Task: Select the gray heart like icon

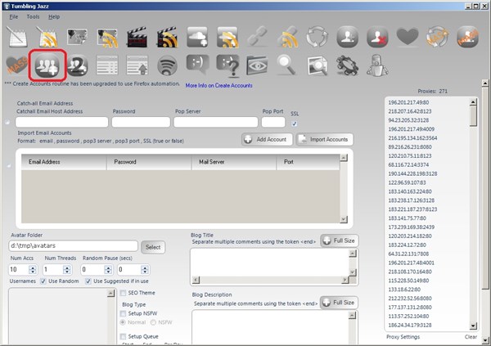Action: click(x=408, y=36)
